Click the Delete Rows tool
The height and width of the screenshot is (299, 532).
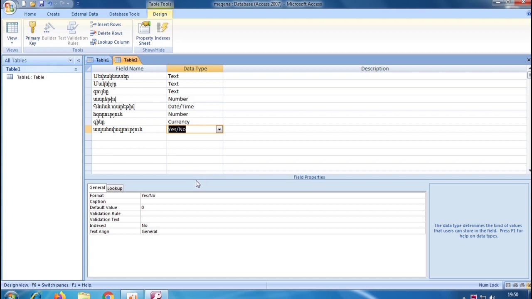click(x=106, y=33)
